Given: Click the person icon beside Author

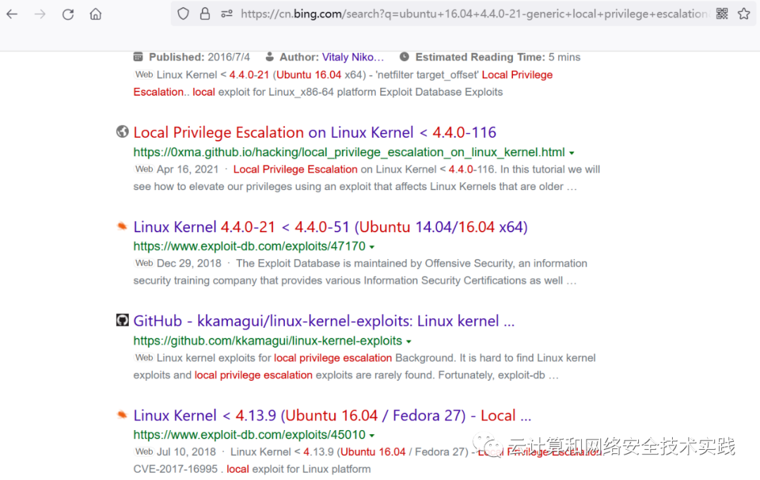Looking at the screenshot, I should pyautogui.click(x=270, y=57).
